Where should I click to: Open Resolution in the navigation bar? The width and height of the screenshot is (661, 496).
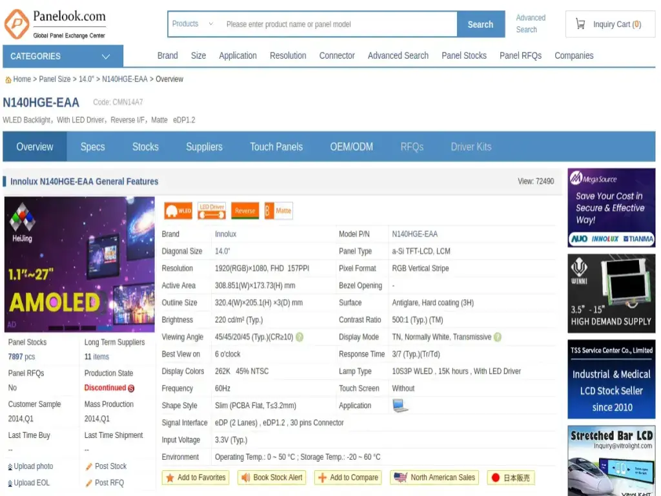point(288,56)
